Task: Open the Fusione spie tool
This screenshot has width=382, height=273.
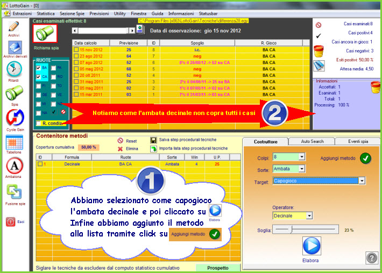Action: click(x=14, y=192)
